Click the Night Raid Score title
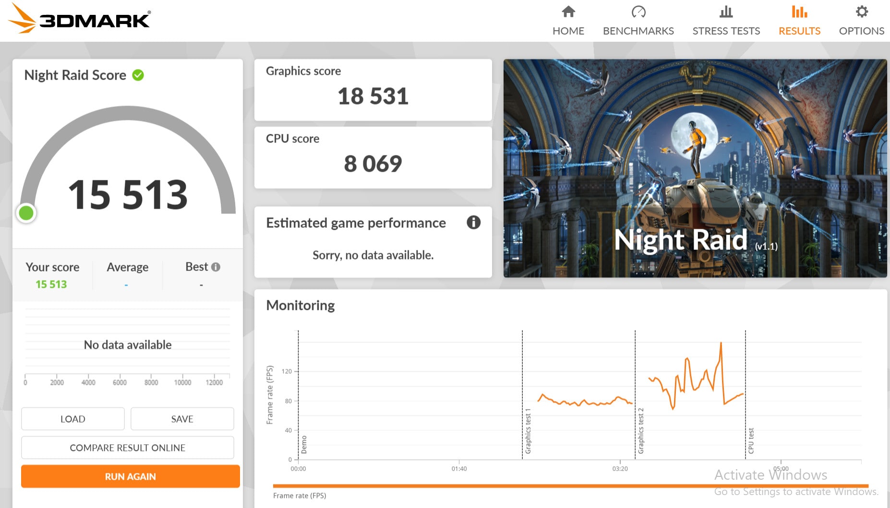Image resolution: width=890 pixels, height=508 pixels. click(x=75, y=75)
